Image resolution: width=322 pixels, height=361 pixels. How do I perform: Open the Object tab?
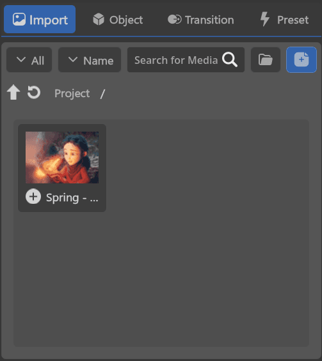pyautogui.click(x=118, y=19)
